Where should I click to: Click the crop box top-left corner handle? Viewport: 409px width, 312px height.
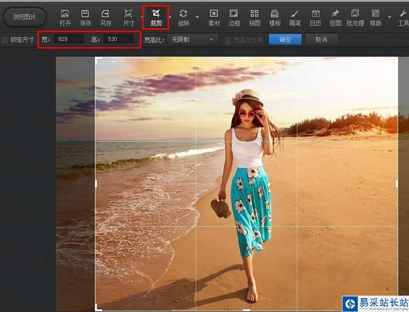click(x=97, y=59)
